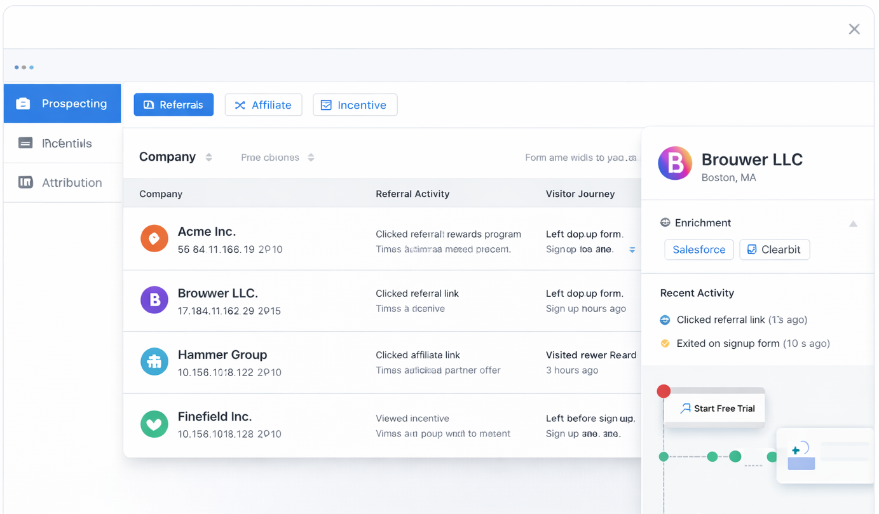Select the Referrals tab

click(174, 105)
